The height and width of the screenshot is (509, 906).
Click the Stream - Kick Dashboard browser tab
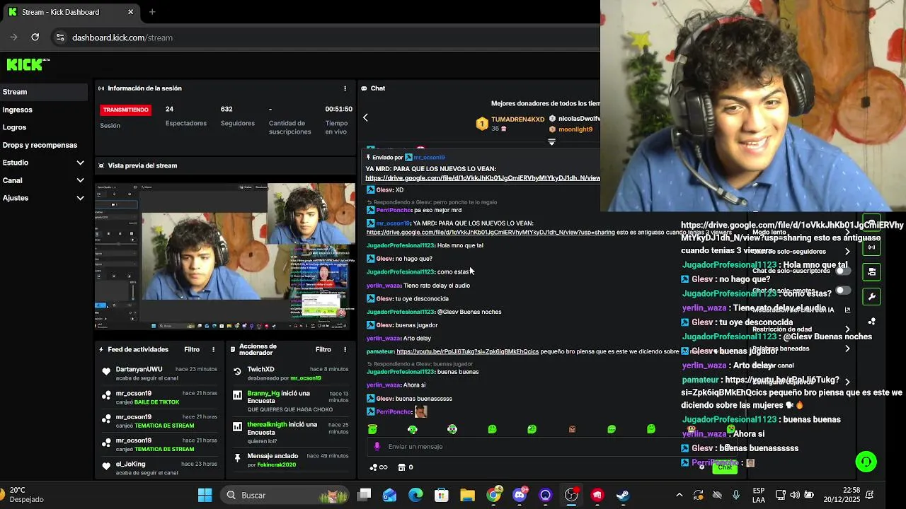click(x=71, y=12)
